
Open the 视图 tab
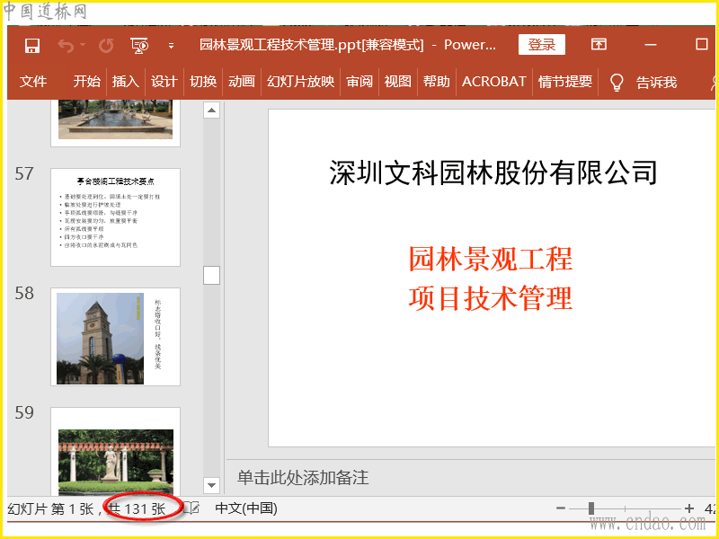pos(398,82)
